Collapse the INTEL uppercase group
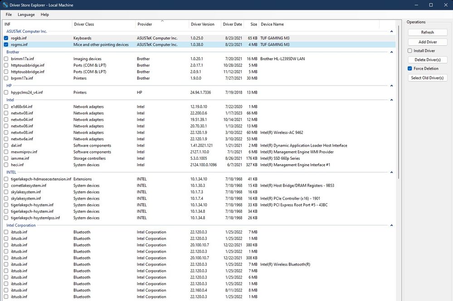The height and width of the screenshot is (301, 453). click(x=391, y=172)
